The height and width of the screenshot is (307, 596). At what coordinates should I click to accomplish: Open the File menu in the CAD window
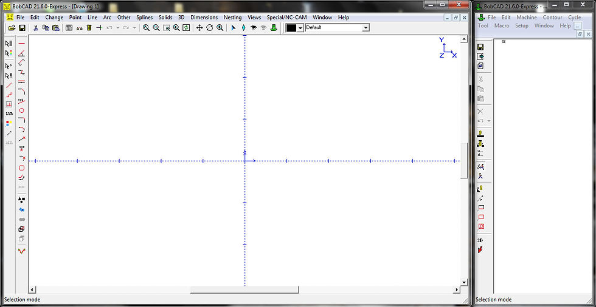point(21,18)
